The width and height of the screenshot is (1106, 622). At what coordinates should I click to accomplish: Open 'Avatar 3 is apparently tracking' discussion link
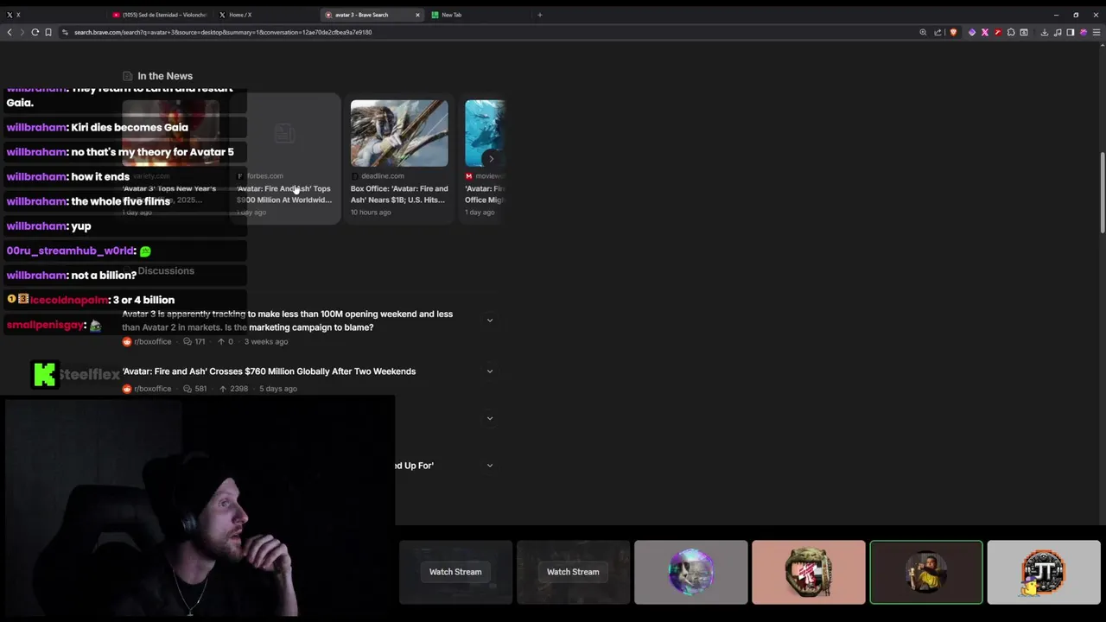coord(287,321)
